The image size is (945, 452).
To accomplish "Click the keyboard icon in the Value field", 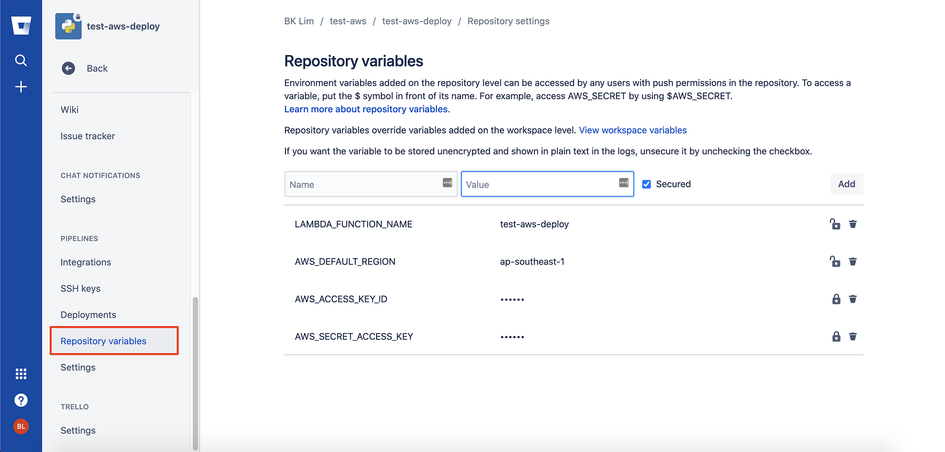I will coord(623,184).
